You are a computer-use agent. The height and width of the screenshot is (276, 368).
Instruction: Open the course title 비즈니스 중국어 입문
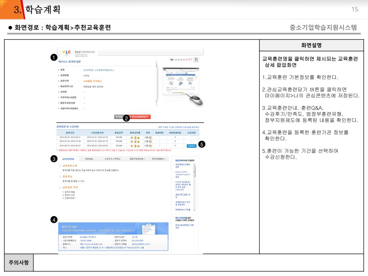coord(69,62)
